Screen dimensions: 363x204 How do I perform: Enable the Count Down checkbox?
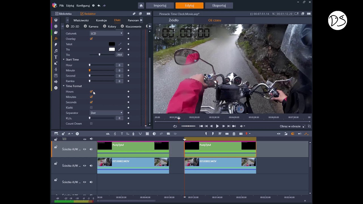[91, 124]
